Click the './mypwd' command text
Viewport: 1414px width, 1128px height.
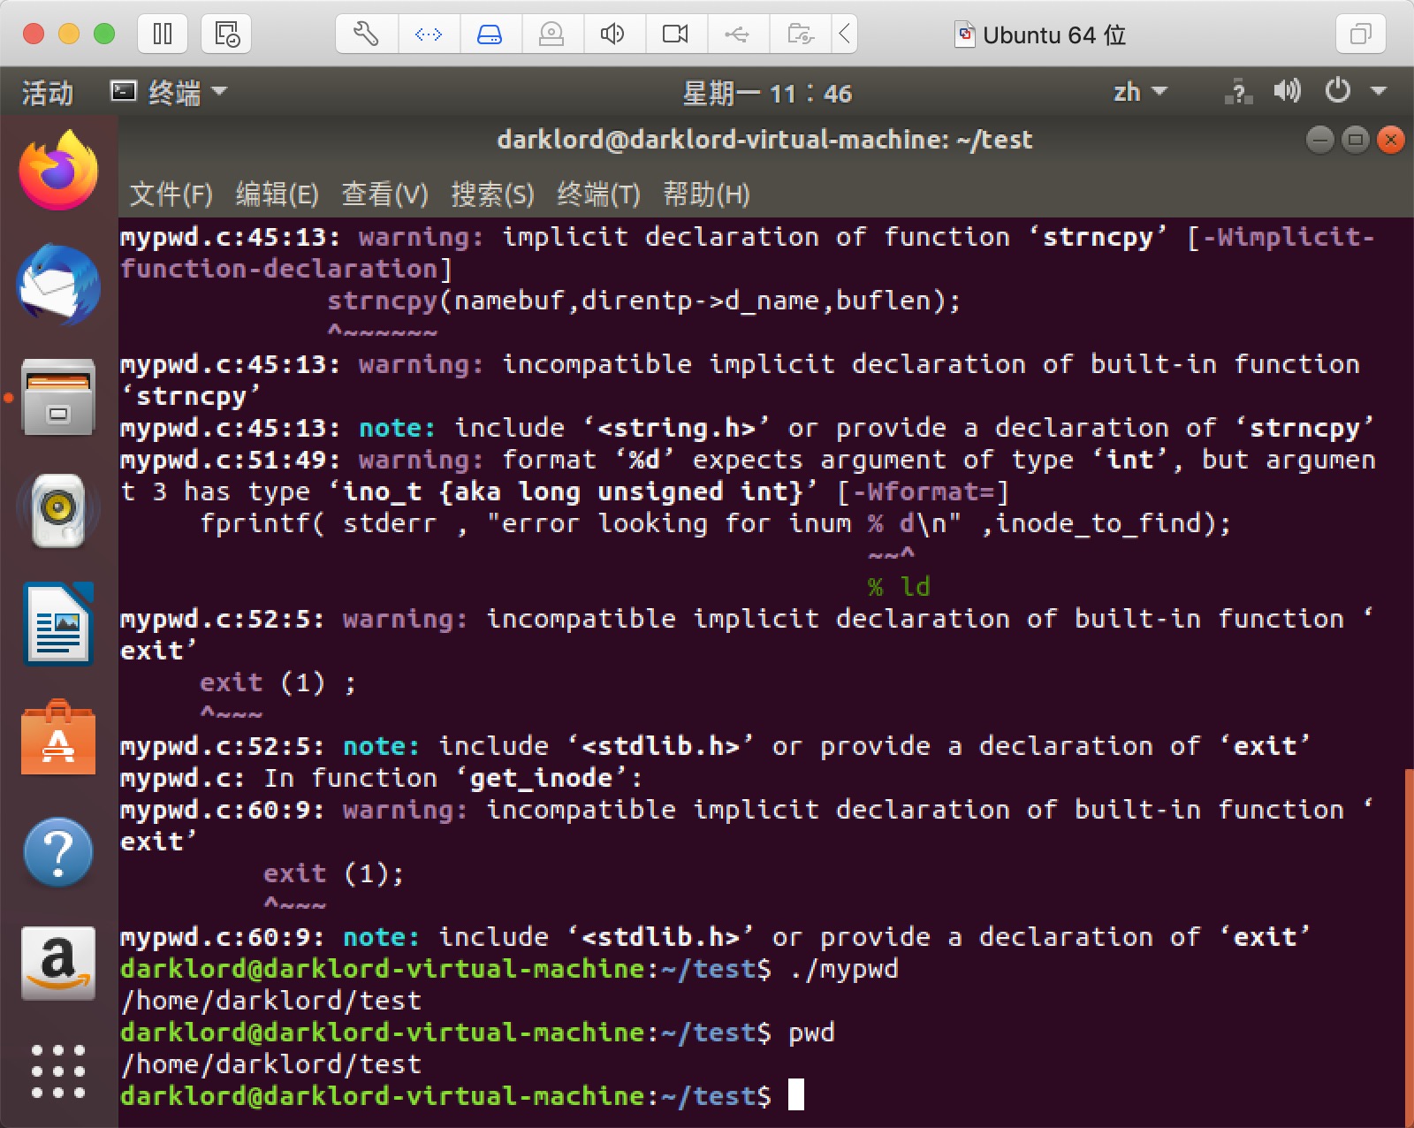click(x=844, y=969)
